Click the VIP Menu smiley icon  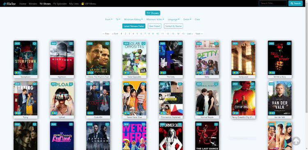83,4
